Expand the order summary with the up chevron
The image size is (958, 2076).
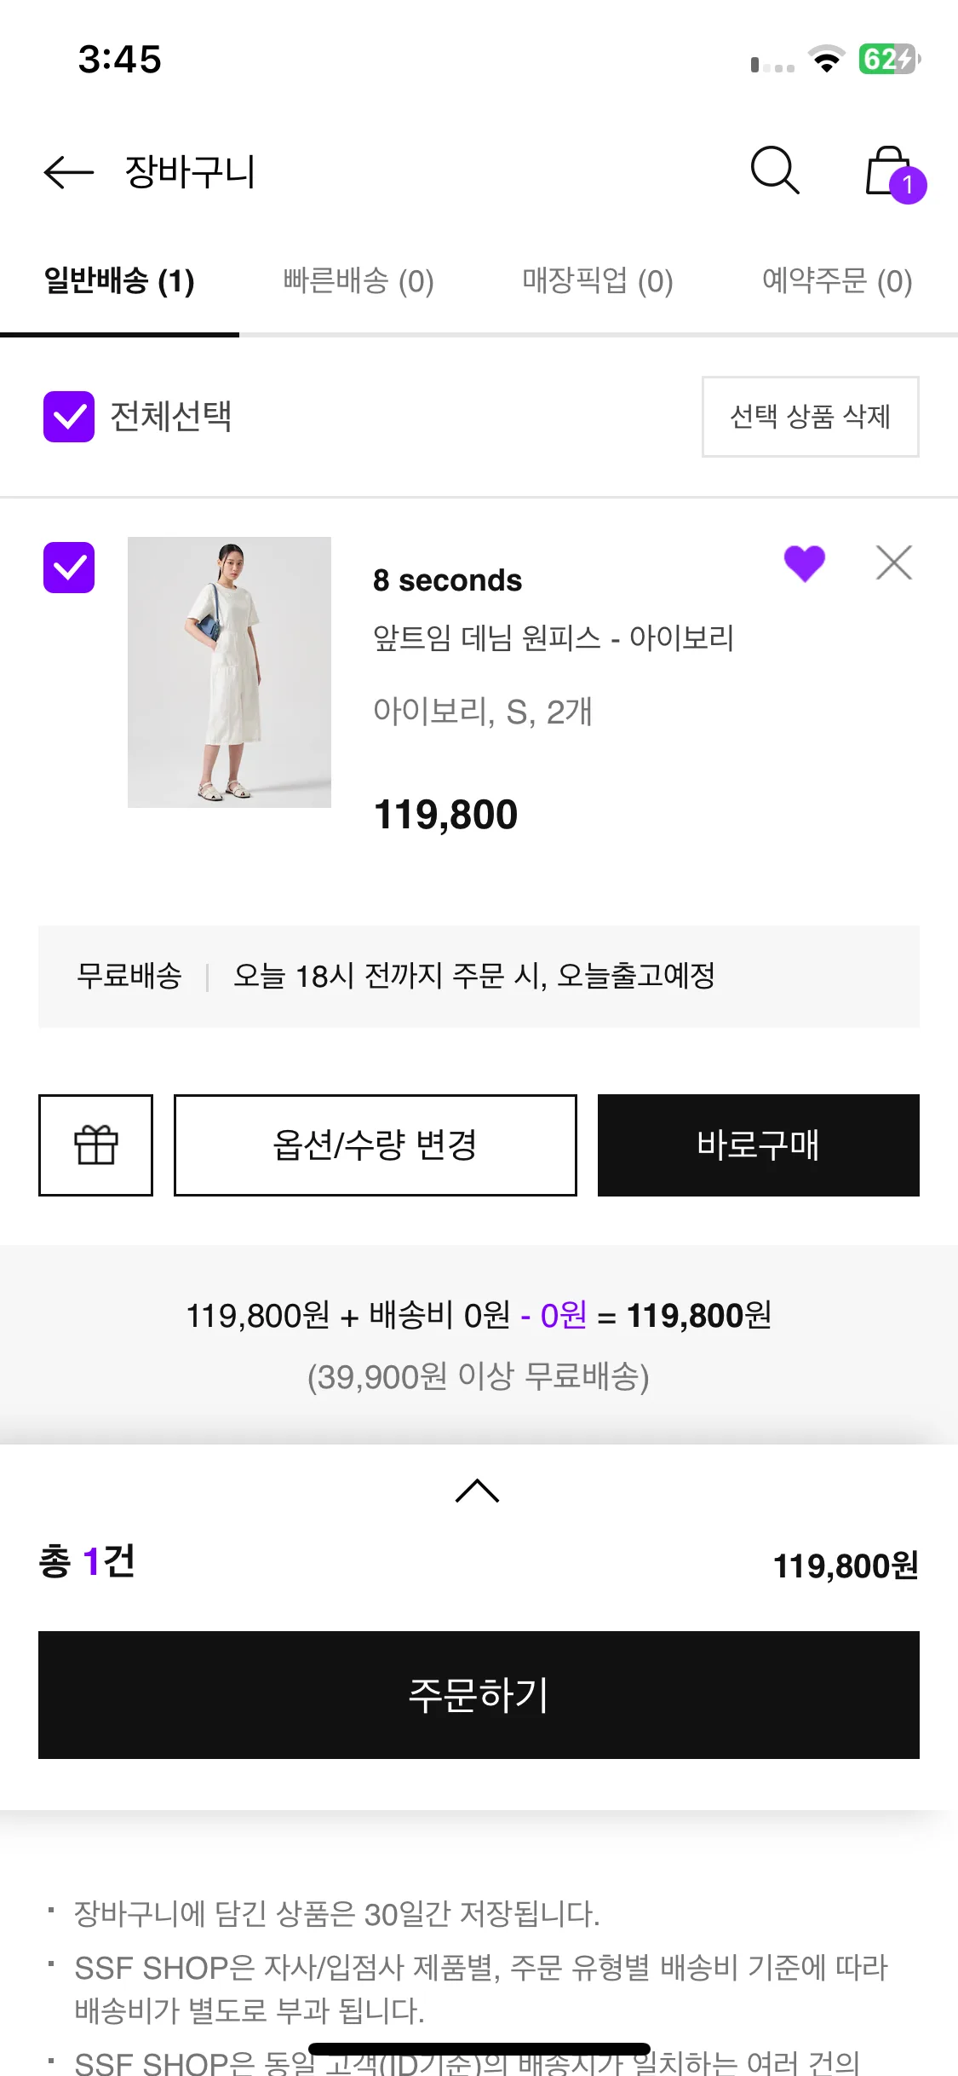pyautogui.click(x=478, y=1491)
